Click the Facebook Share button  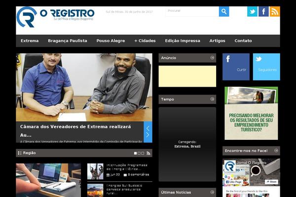point(271,182)
